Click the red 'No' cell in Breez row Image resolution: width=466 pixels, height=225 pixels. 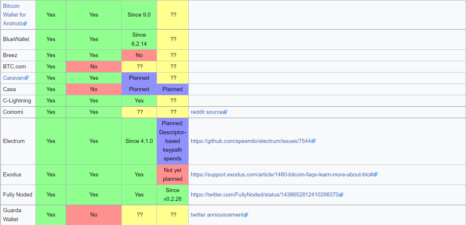pyautogui.click(x=139, y=55)
